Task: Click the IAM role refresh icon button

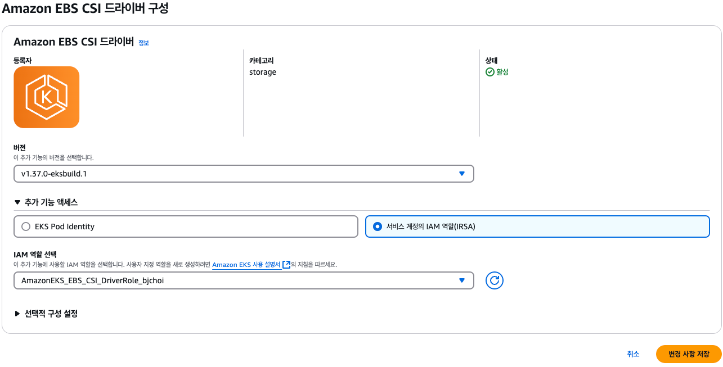Action: click(494, 280)
